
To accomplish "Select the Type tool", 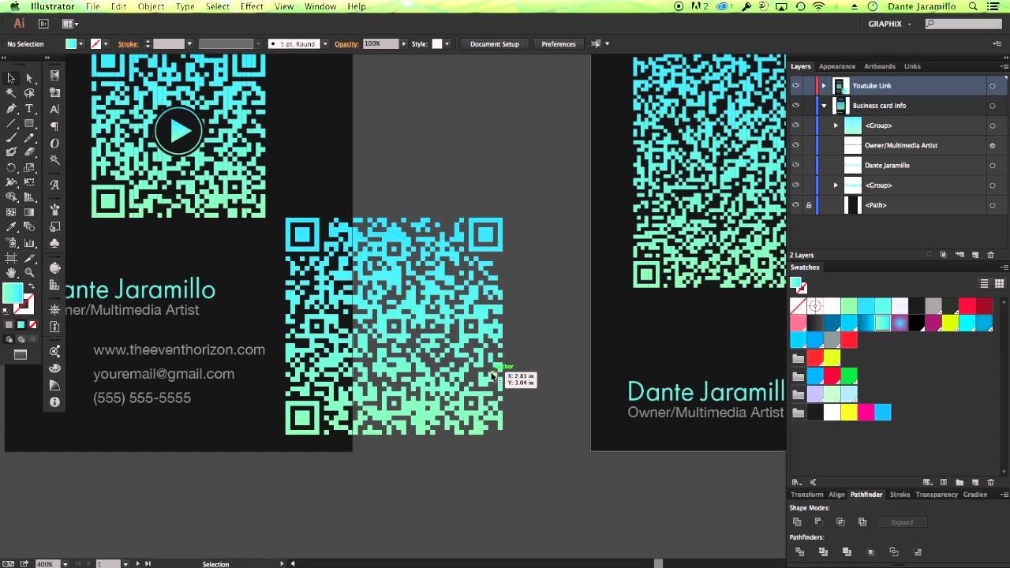I will click(x=29, y=108).
